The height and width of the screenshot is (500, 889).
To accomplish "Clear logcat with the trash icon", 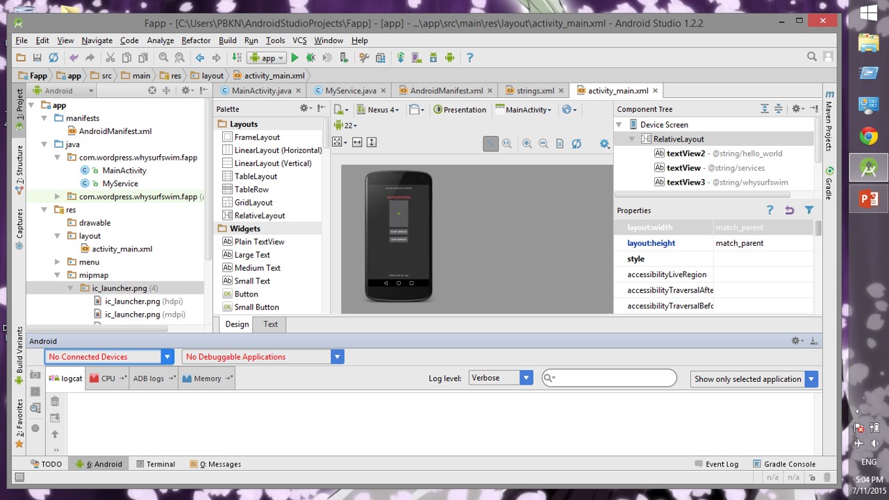I will 55,401.
